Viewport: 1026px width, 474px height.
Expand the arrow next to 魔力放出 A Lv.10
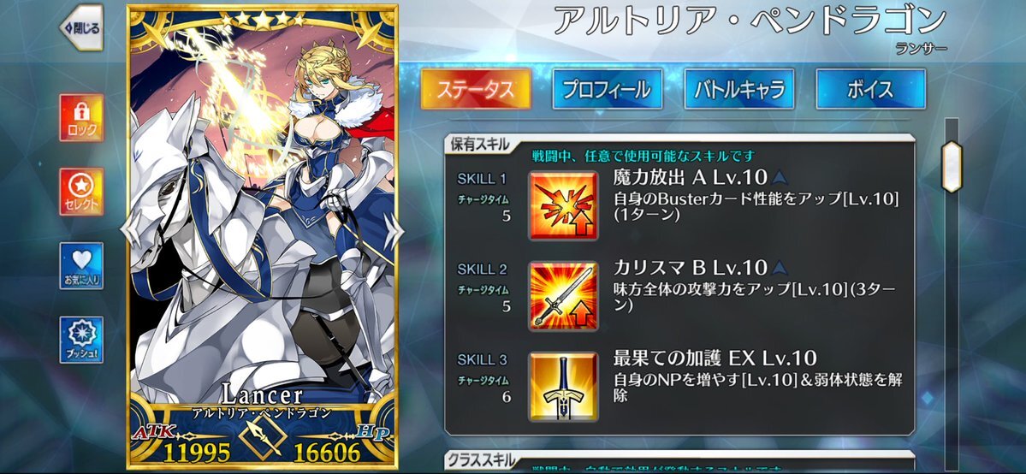(780, 177)
